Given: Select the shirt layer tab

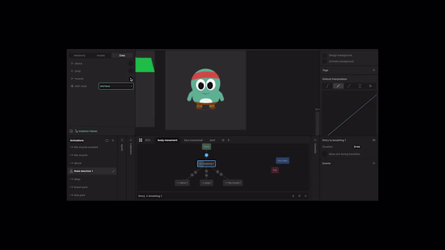Looking at the screenshot, I should (x=212, y=140).
